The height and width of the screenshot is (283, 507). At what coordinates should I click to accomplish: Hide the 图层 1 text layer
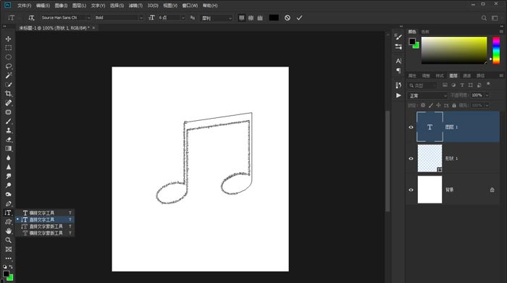411,127
